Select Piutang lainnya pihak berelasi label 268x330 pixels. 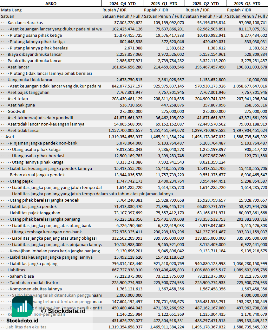pyautogui.click(x=39, y=48)
